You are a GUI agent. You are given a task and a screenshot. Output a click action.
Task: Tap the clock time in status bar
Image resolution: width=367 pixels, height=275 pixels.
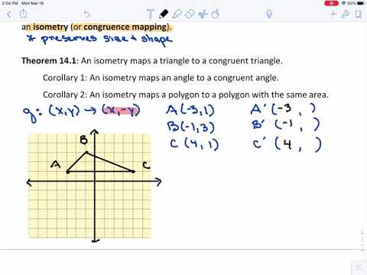point(10,3)
